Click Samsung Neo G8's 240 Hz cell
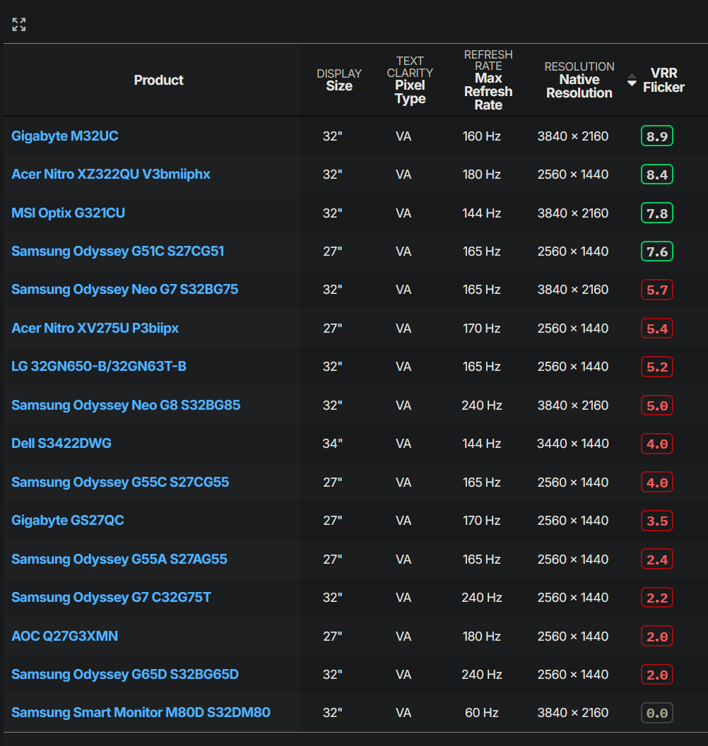This screenshot has height=746, width=708. pyautogui.click(x=481, y=405)
